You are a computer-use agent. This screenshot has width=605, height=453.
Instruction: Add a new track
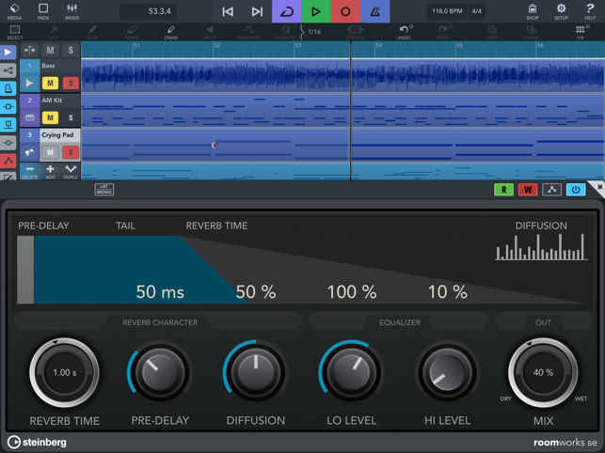pos(50,171)
